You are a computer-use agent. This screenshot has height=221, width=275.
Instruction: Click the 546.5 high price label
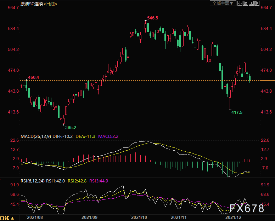pyautogui.click(x=153, y=18)
